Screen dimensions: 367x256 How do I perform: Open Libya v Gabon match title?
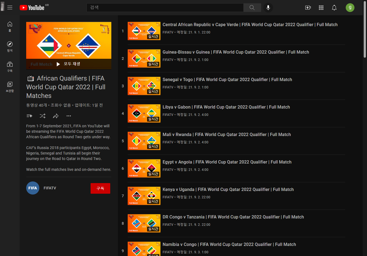coord(226,107)
